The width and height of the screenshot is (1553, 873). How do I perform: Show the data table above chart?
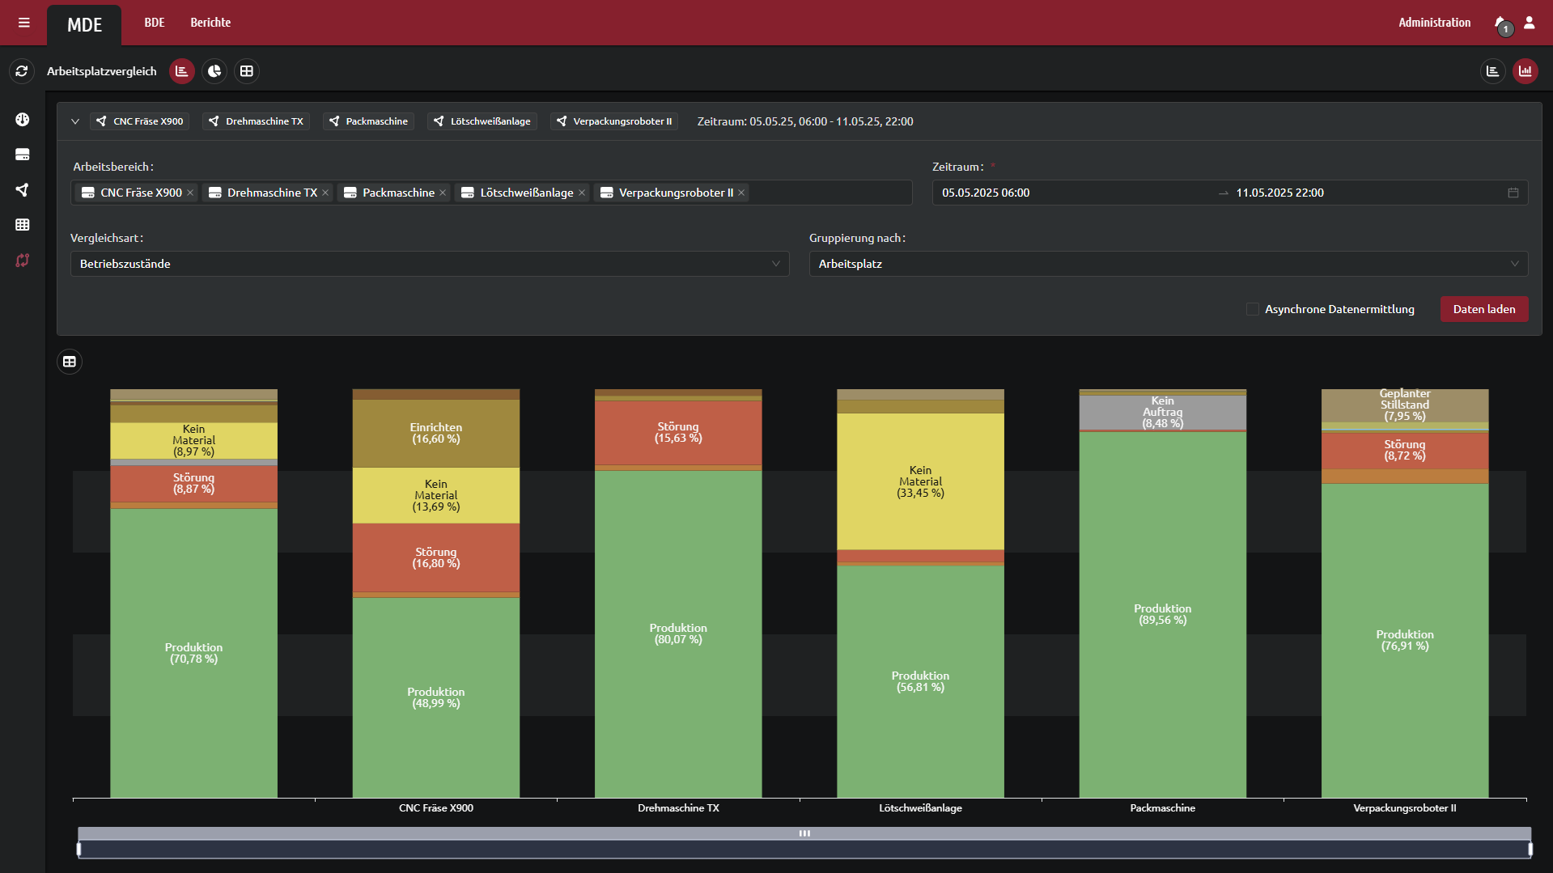pyautogui.click(x=70, y=362)
